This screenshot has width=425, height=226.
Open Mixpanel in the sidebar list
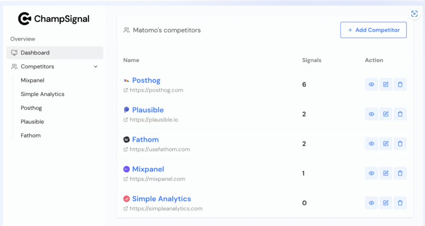[32, 80]
